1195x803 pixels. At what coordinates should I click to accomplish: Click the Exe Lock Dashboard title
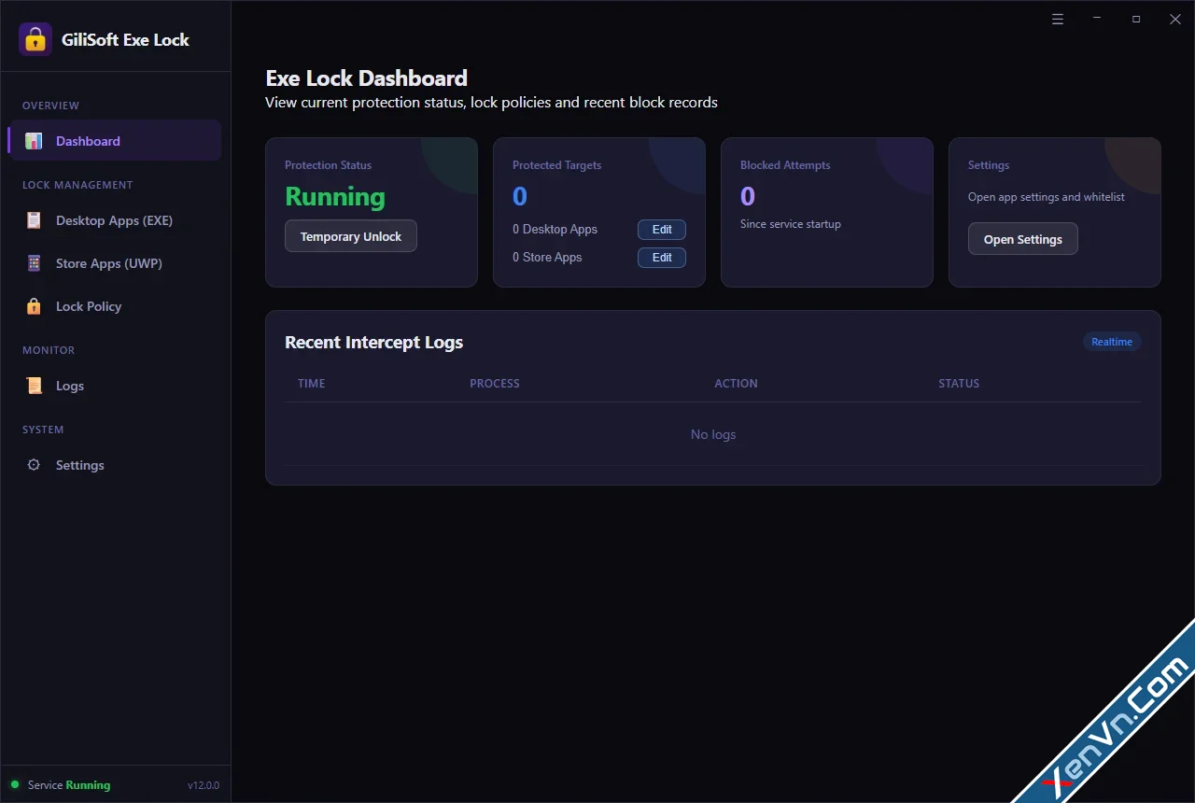(367, 78)
